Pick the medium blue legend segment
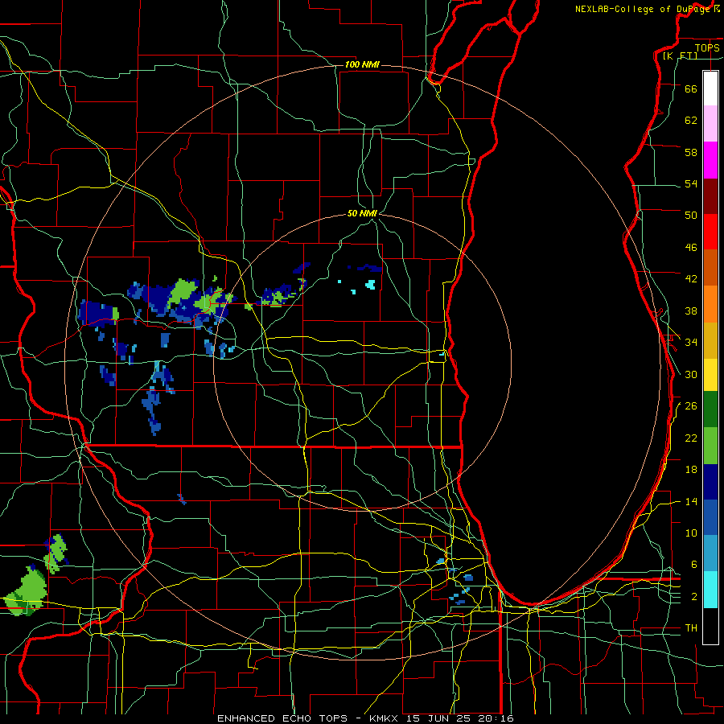Image resolution: width=724 pixels, height=724 pixels. tap(710, 518)
